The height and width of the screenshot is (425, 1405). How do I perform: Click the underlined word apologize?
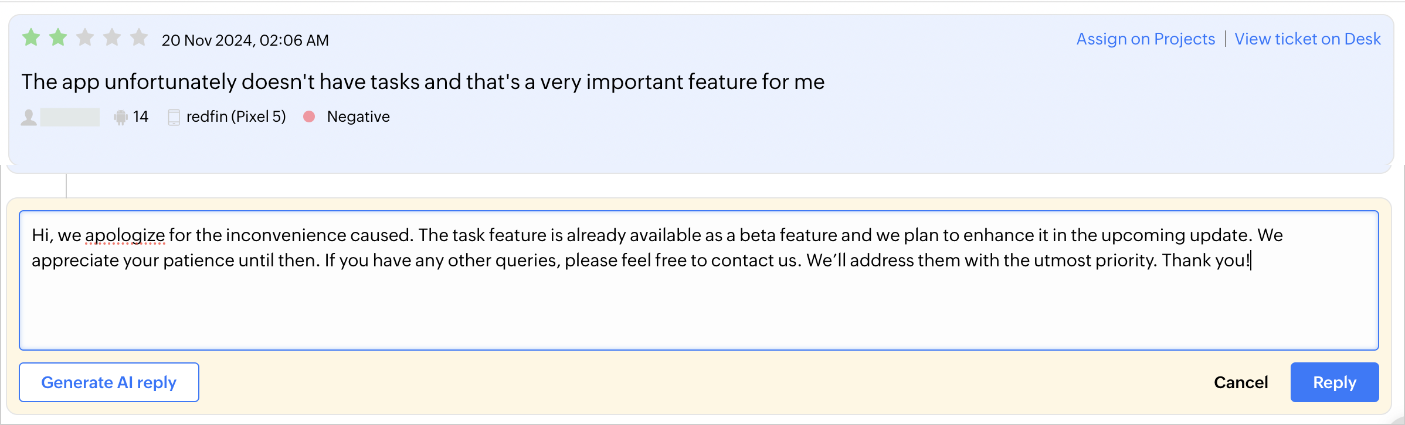click(x=125, y=235)
